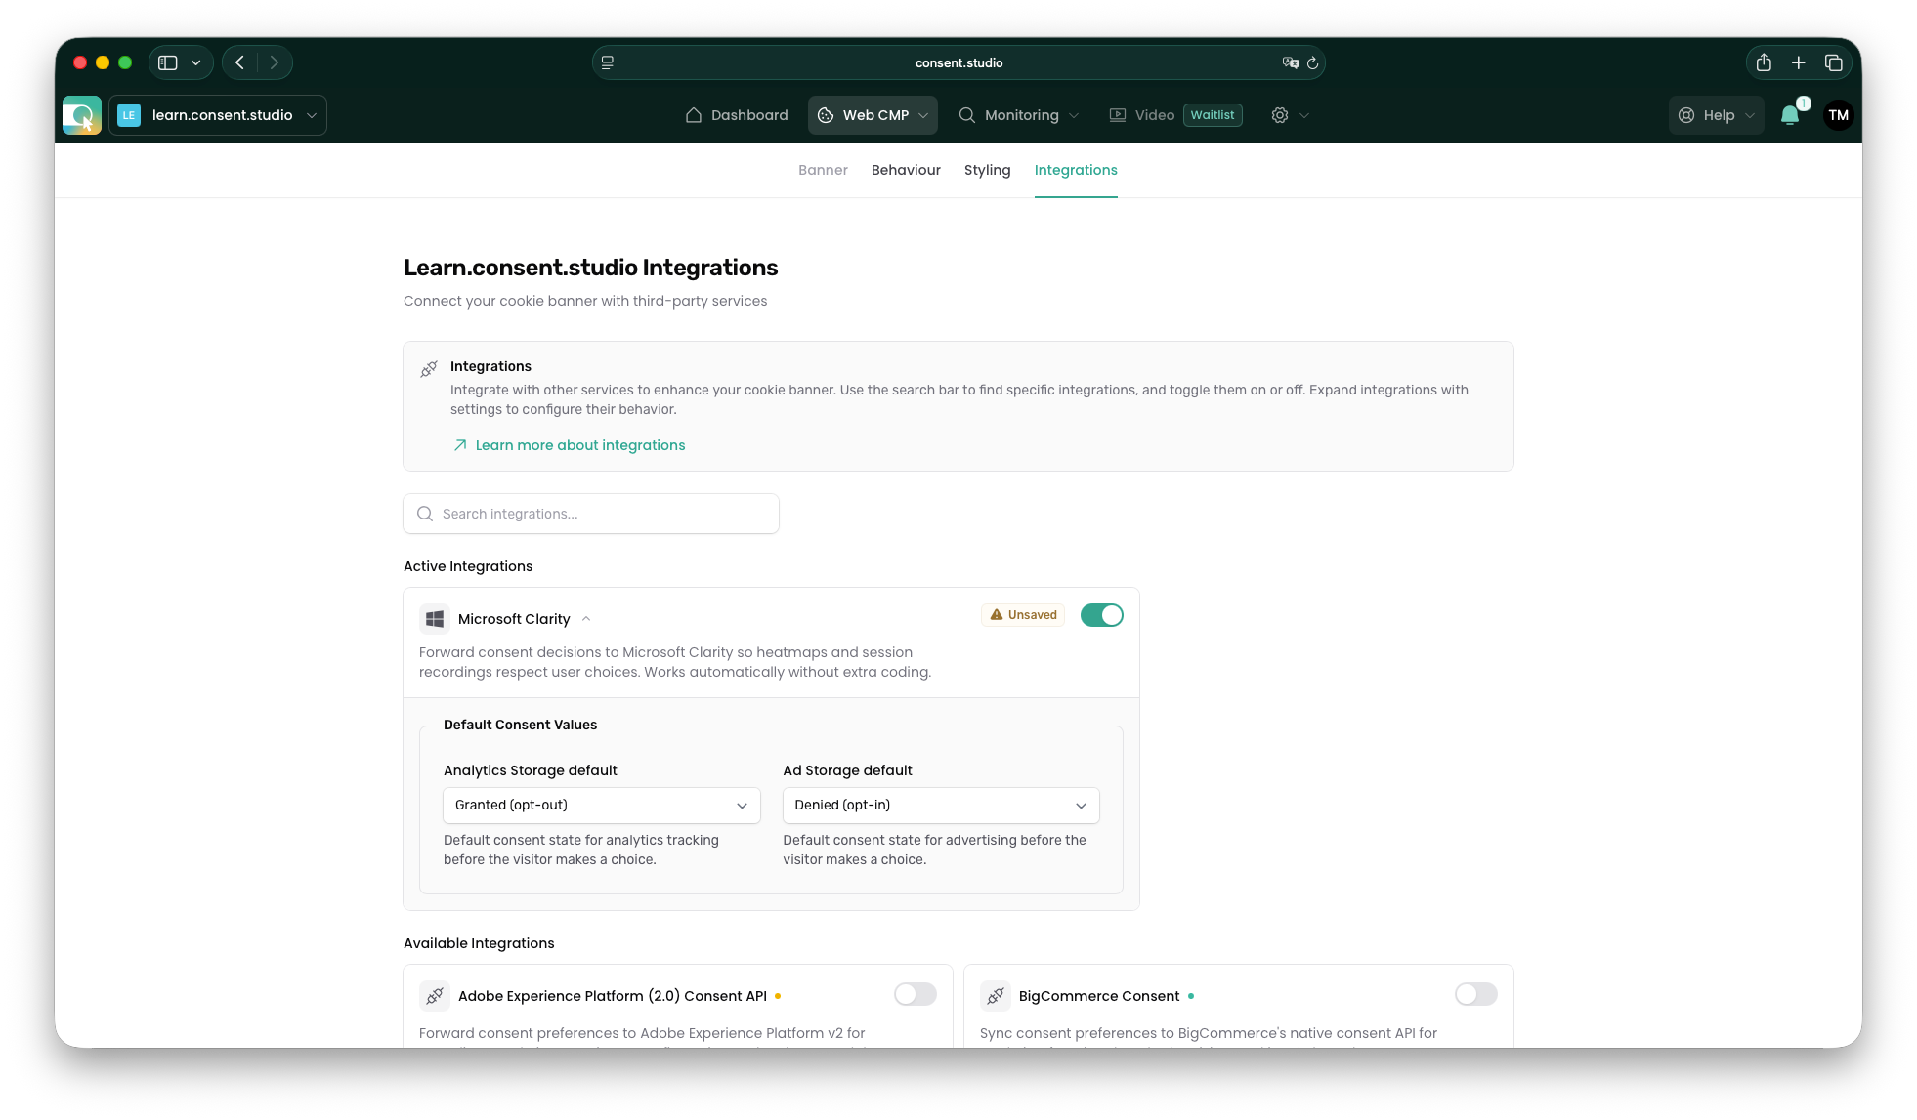Click the plug icon in Integrations info box
The image size is (1917, 1120).
pyautogui.click(x=429, y=369)
